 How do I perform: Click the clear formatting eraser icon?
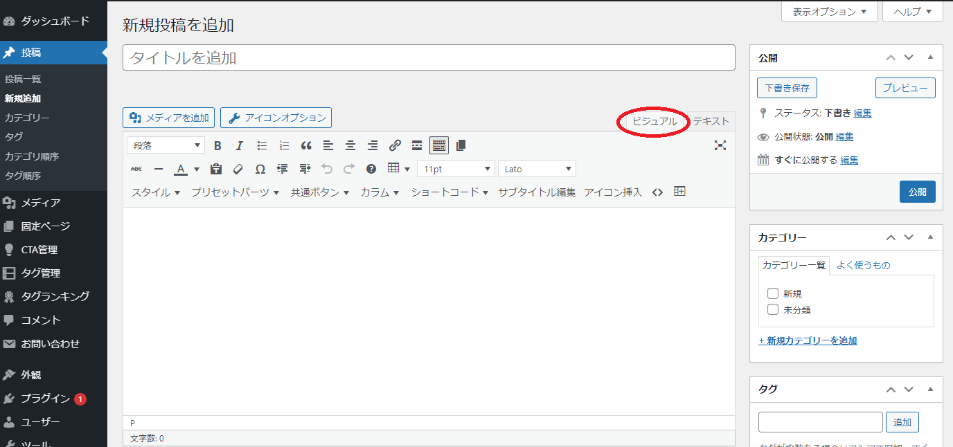point(238,169)
